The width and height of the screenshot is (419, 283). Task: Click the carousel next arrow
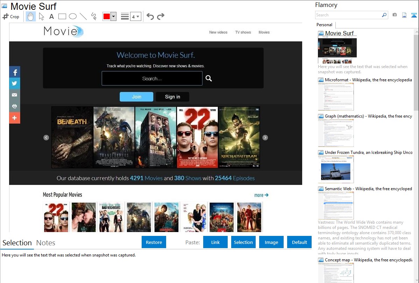[x=265, y=137]
